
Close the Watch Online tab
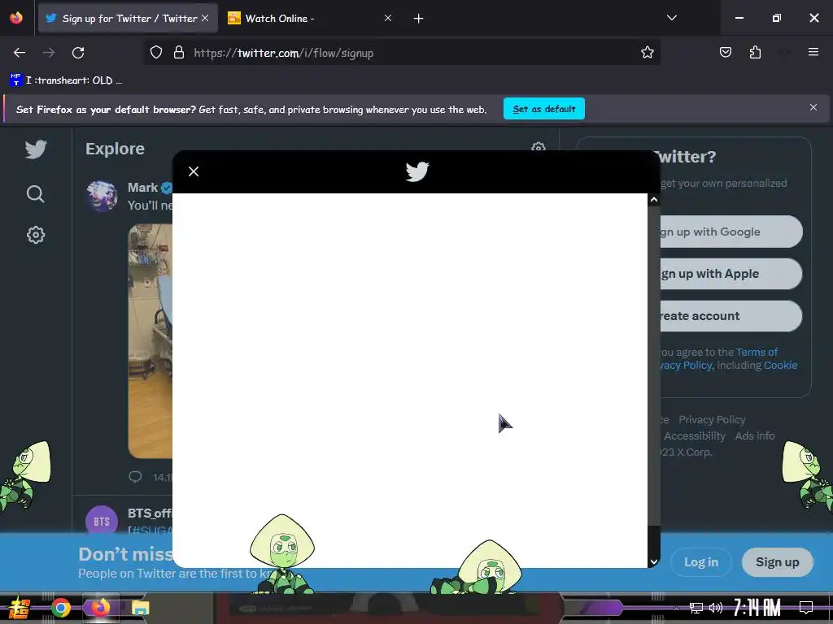388,19
